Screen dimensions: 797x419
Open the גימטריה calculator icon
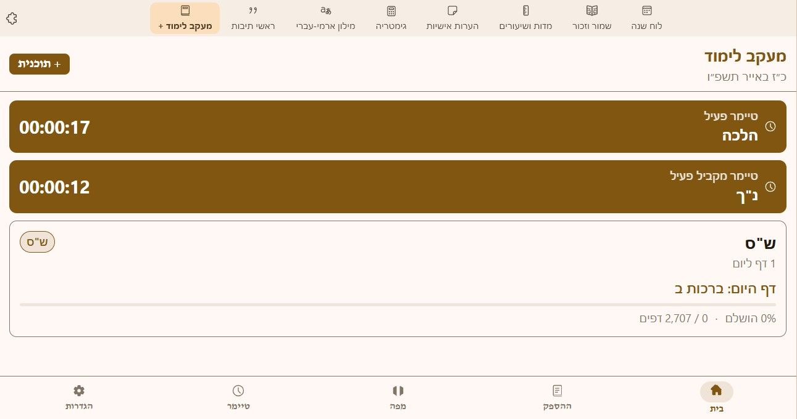coord(391,10)
